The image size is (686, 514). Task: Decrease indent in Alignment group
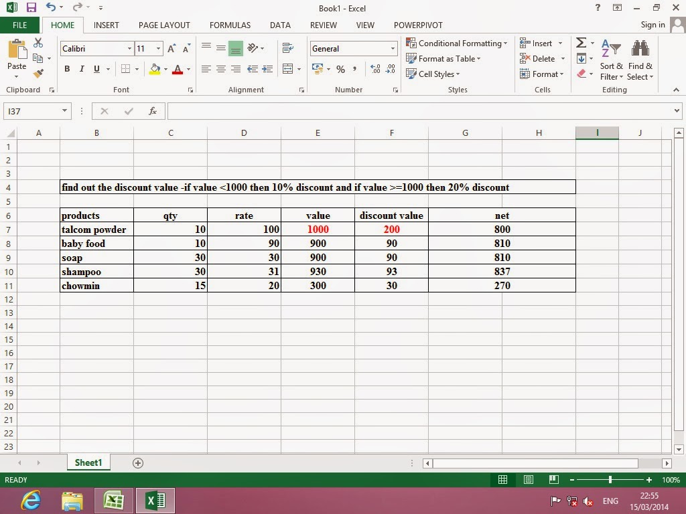tap(253, 69)
